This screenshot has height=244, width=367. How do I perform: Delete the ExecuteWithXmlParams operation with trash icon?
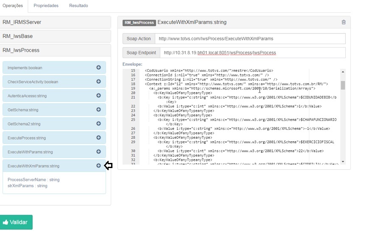tap(344, 22)
